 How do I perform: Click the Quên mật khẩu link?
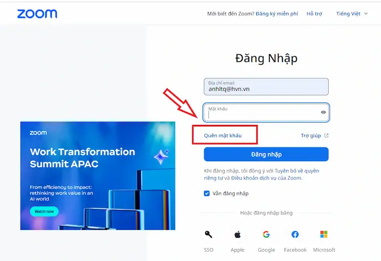tap(223, 135)
